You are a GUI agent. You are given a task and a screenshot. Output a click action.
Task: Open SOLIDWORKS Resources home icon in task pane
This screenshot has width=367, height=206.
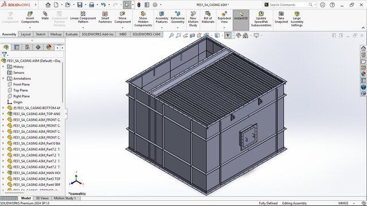(x=363, y=48)
